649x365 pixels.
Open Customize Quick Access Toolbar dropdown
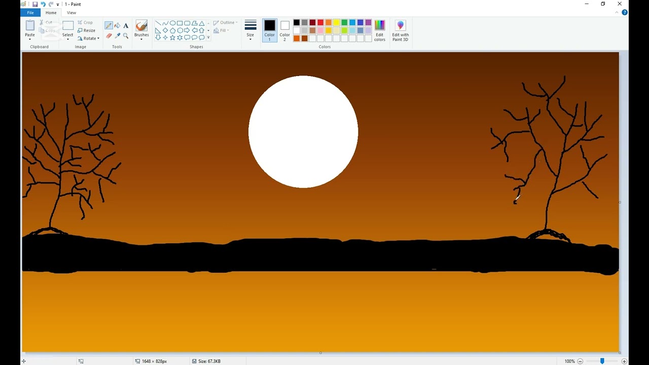coord(58,4)
